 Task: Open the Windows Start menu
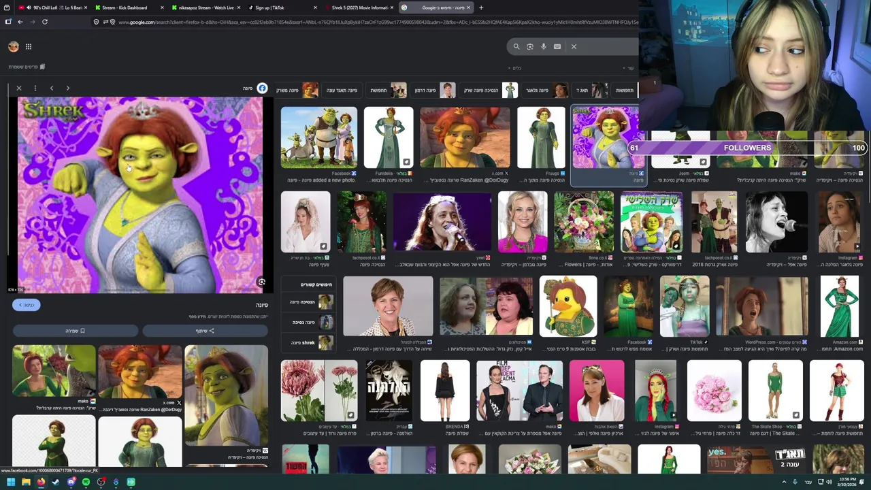pyautogui.click(x=11, y=482)
